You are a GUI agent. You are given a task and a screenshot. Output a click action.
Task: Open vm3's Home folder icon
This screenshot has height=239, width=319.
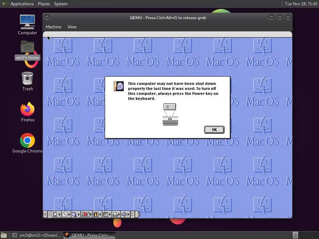point(27,50)
